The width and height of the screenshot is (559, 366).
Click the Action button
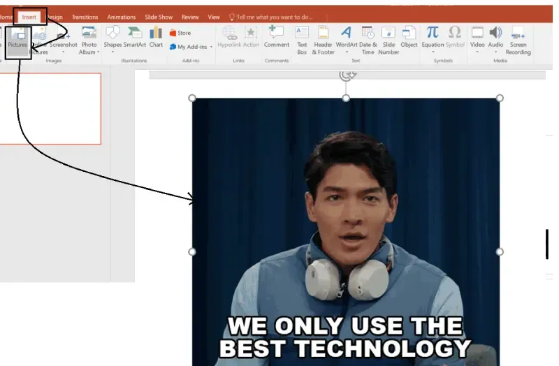pyautogui.click(x=251, y=38)
